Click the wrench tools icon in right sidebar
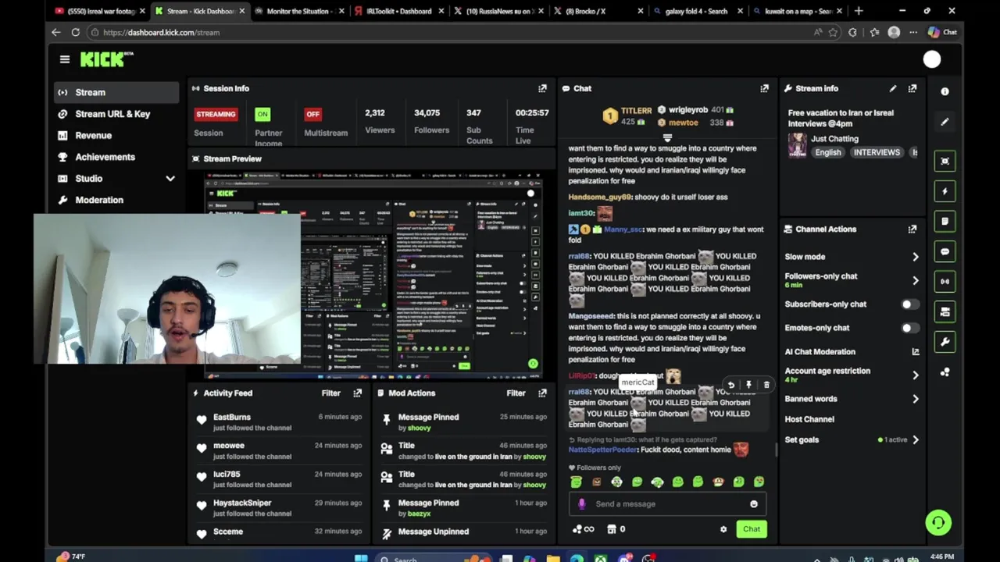 945,342
